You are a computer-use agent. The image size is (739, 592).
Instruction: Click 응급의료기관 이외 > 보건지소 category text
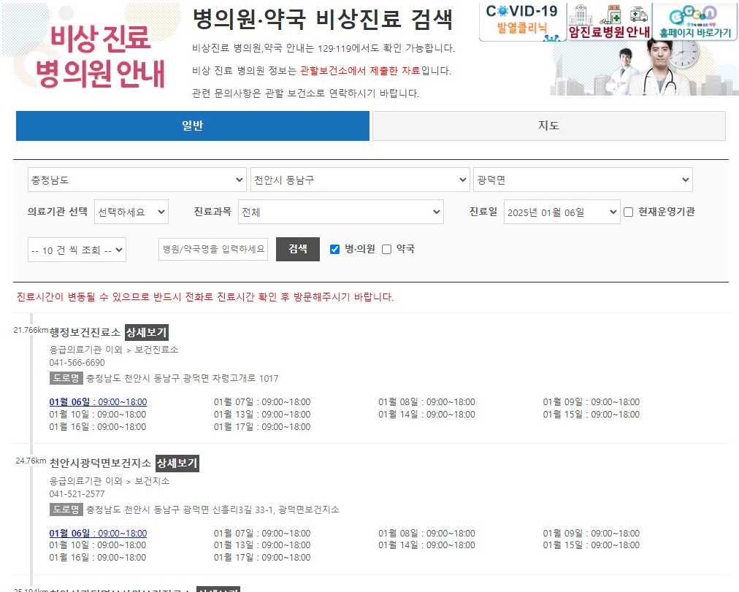[x=110, y=481]
